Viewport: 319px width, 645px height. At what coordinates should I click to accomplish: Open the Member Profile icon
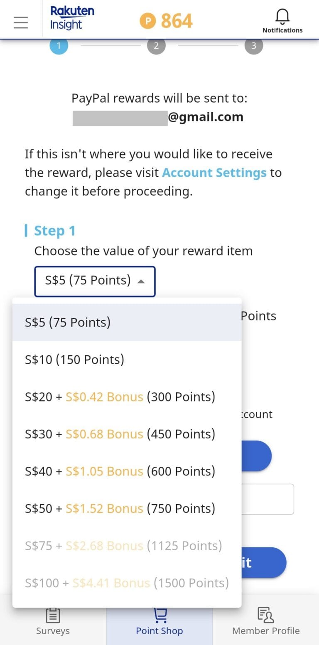[x=265, y=615]
